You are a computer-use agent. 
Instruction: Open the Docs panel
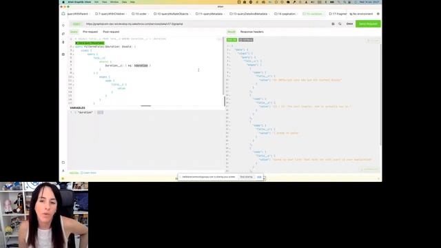coord(349,24)
